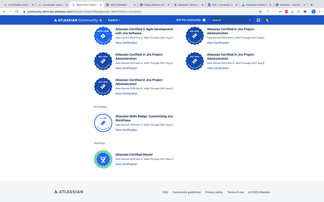Image resolution: width=324 pixels, height=202 pixels.
Task: Click the yellow warning icon beside Community
Action: click(x=101, y=20)
